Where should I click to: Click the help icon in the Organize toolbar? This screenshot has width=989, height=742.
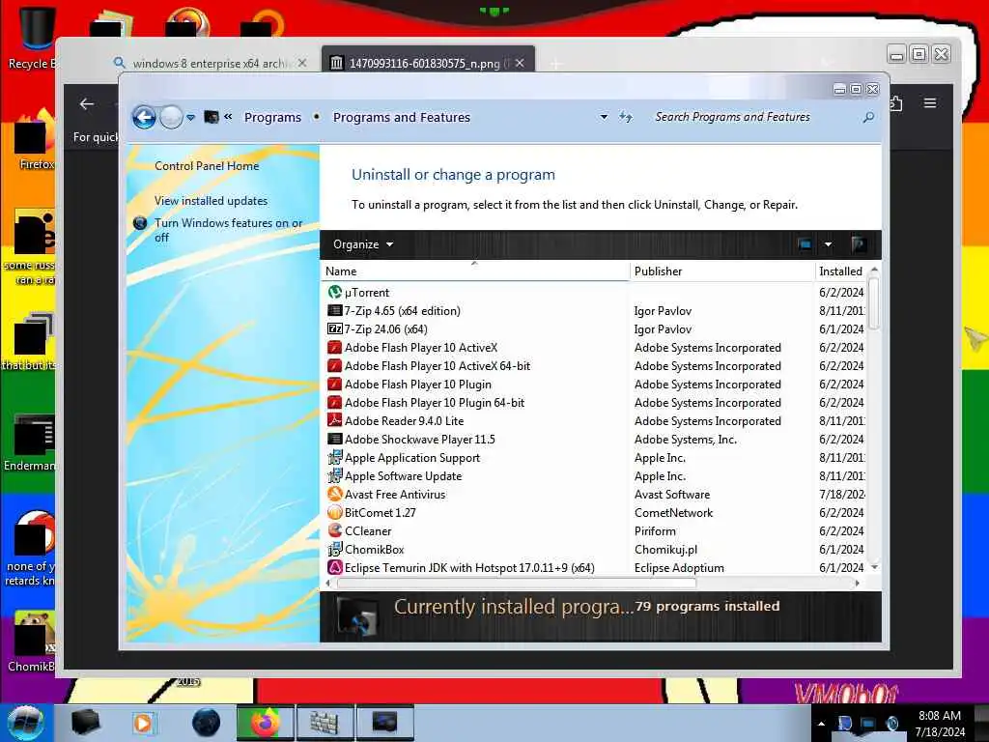[858, 244]
